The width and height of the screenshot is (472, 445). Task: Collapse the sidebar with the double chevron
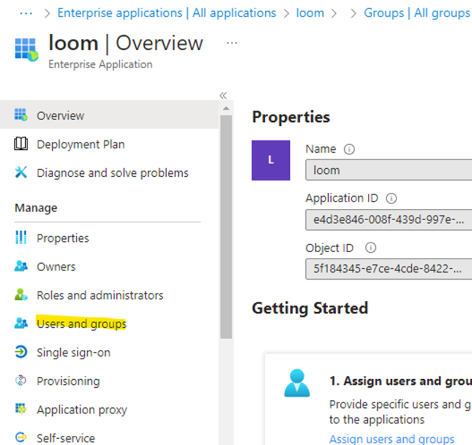223,96
